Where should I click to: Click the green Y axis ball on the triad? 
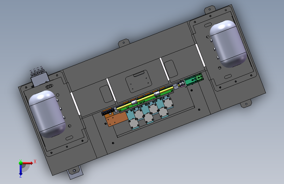(21, 163)
